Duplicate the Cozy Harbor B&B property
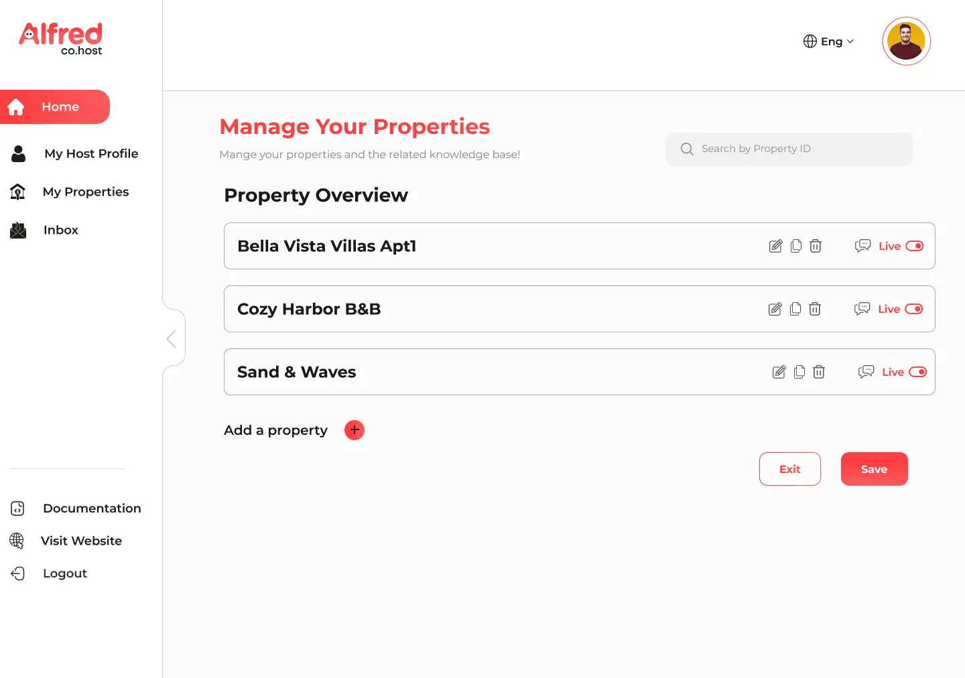The width and height of the screenshot is (965, 678). point(795,309)
